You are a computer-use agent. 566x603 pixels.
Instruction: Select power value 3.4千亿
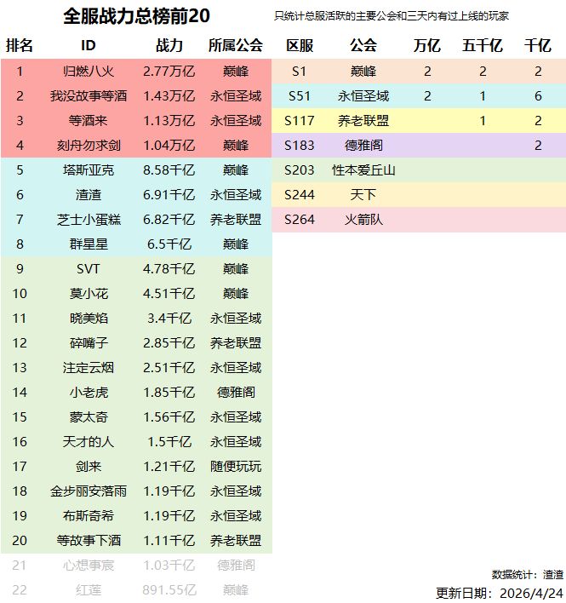coord(169,319)
